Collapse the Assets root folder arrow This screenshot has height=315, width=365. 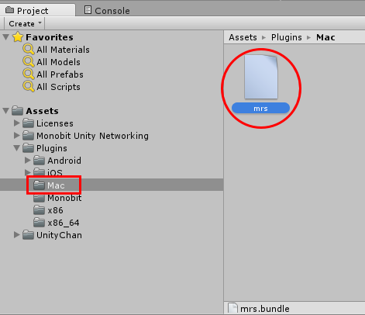6,111
